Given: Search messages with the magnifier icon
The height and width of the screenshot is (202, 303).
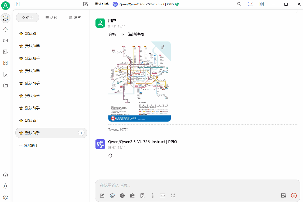Looking at the screenshot, I should coord(239,4).
